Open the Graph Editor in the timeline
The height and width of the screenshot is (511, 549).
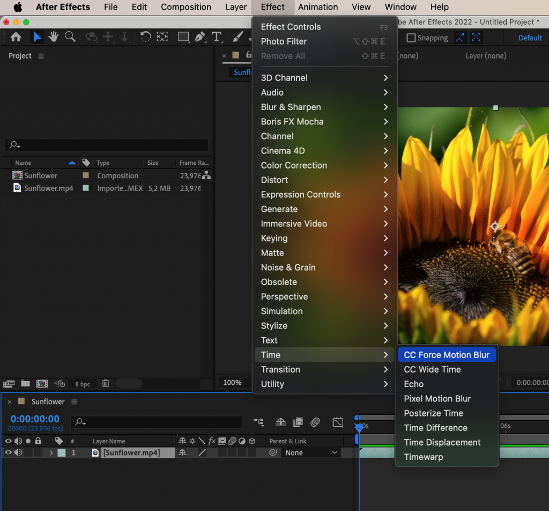(x=338, y=422)
